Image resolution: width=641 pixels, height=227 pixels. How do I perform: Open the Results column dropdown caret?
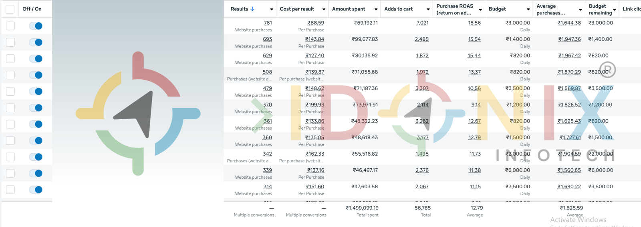coord(272,10)
